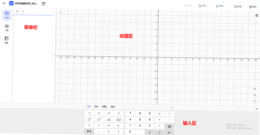The width and height of the screenshot is (260, 135).
Task: Move cursor right with arrow key
Action: point(159,132)
